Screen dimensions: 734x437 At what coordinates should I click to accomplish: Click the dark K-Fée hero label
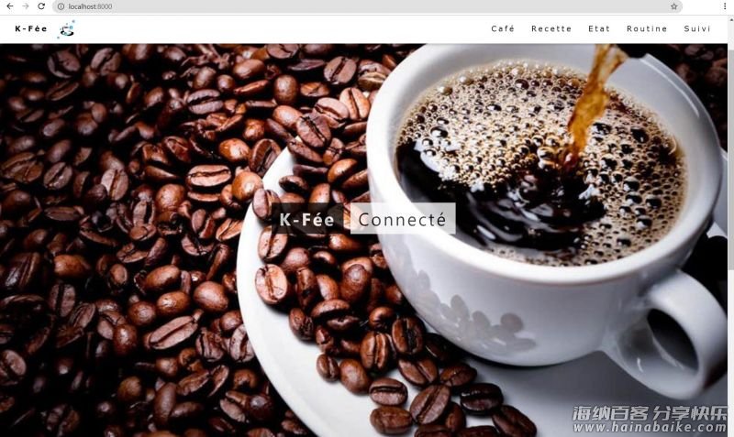pyautogui.click(x=307, y=219)
